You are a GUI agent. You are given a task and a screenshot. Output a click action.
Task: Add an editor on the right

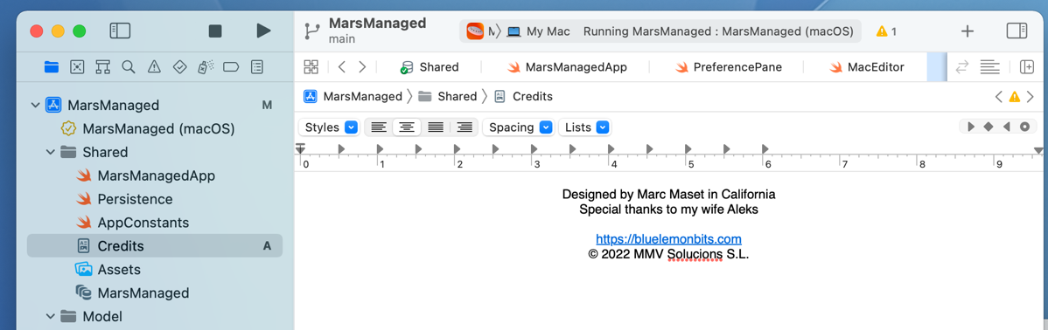[x=1027, y=66]
